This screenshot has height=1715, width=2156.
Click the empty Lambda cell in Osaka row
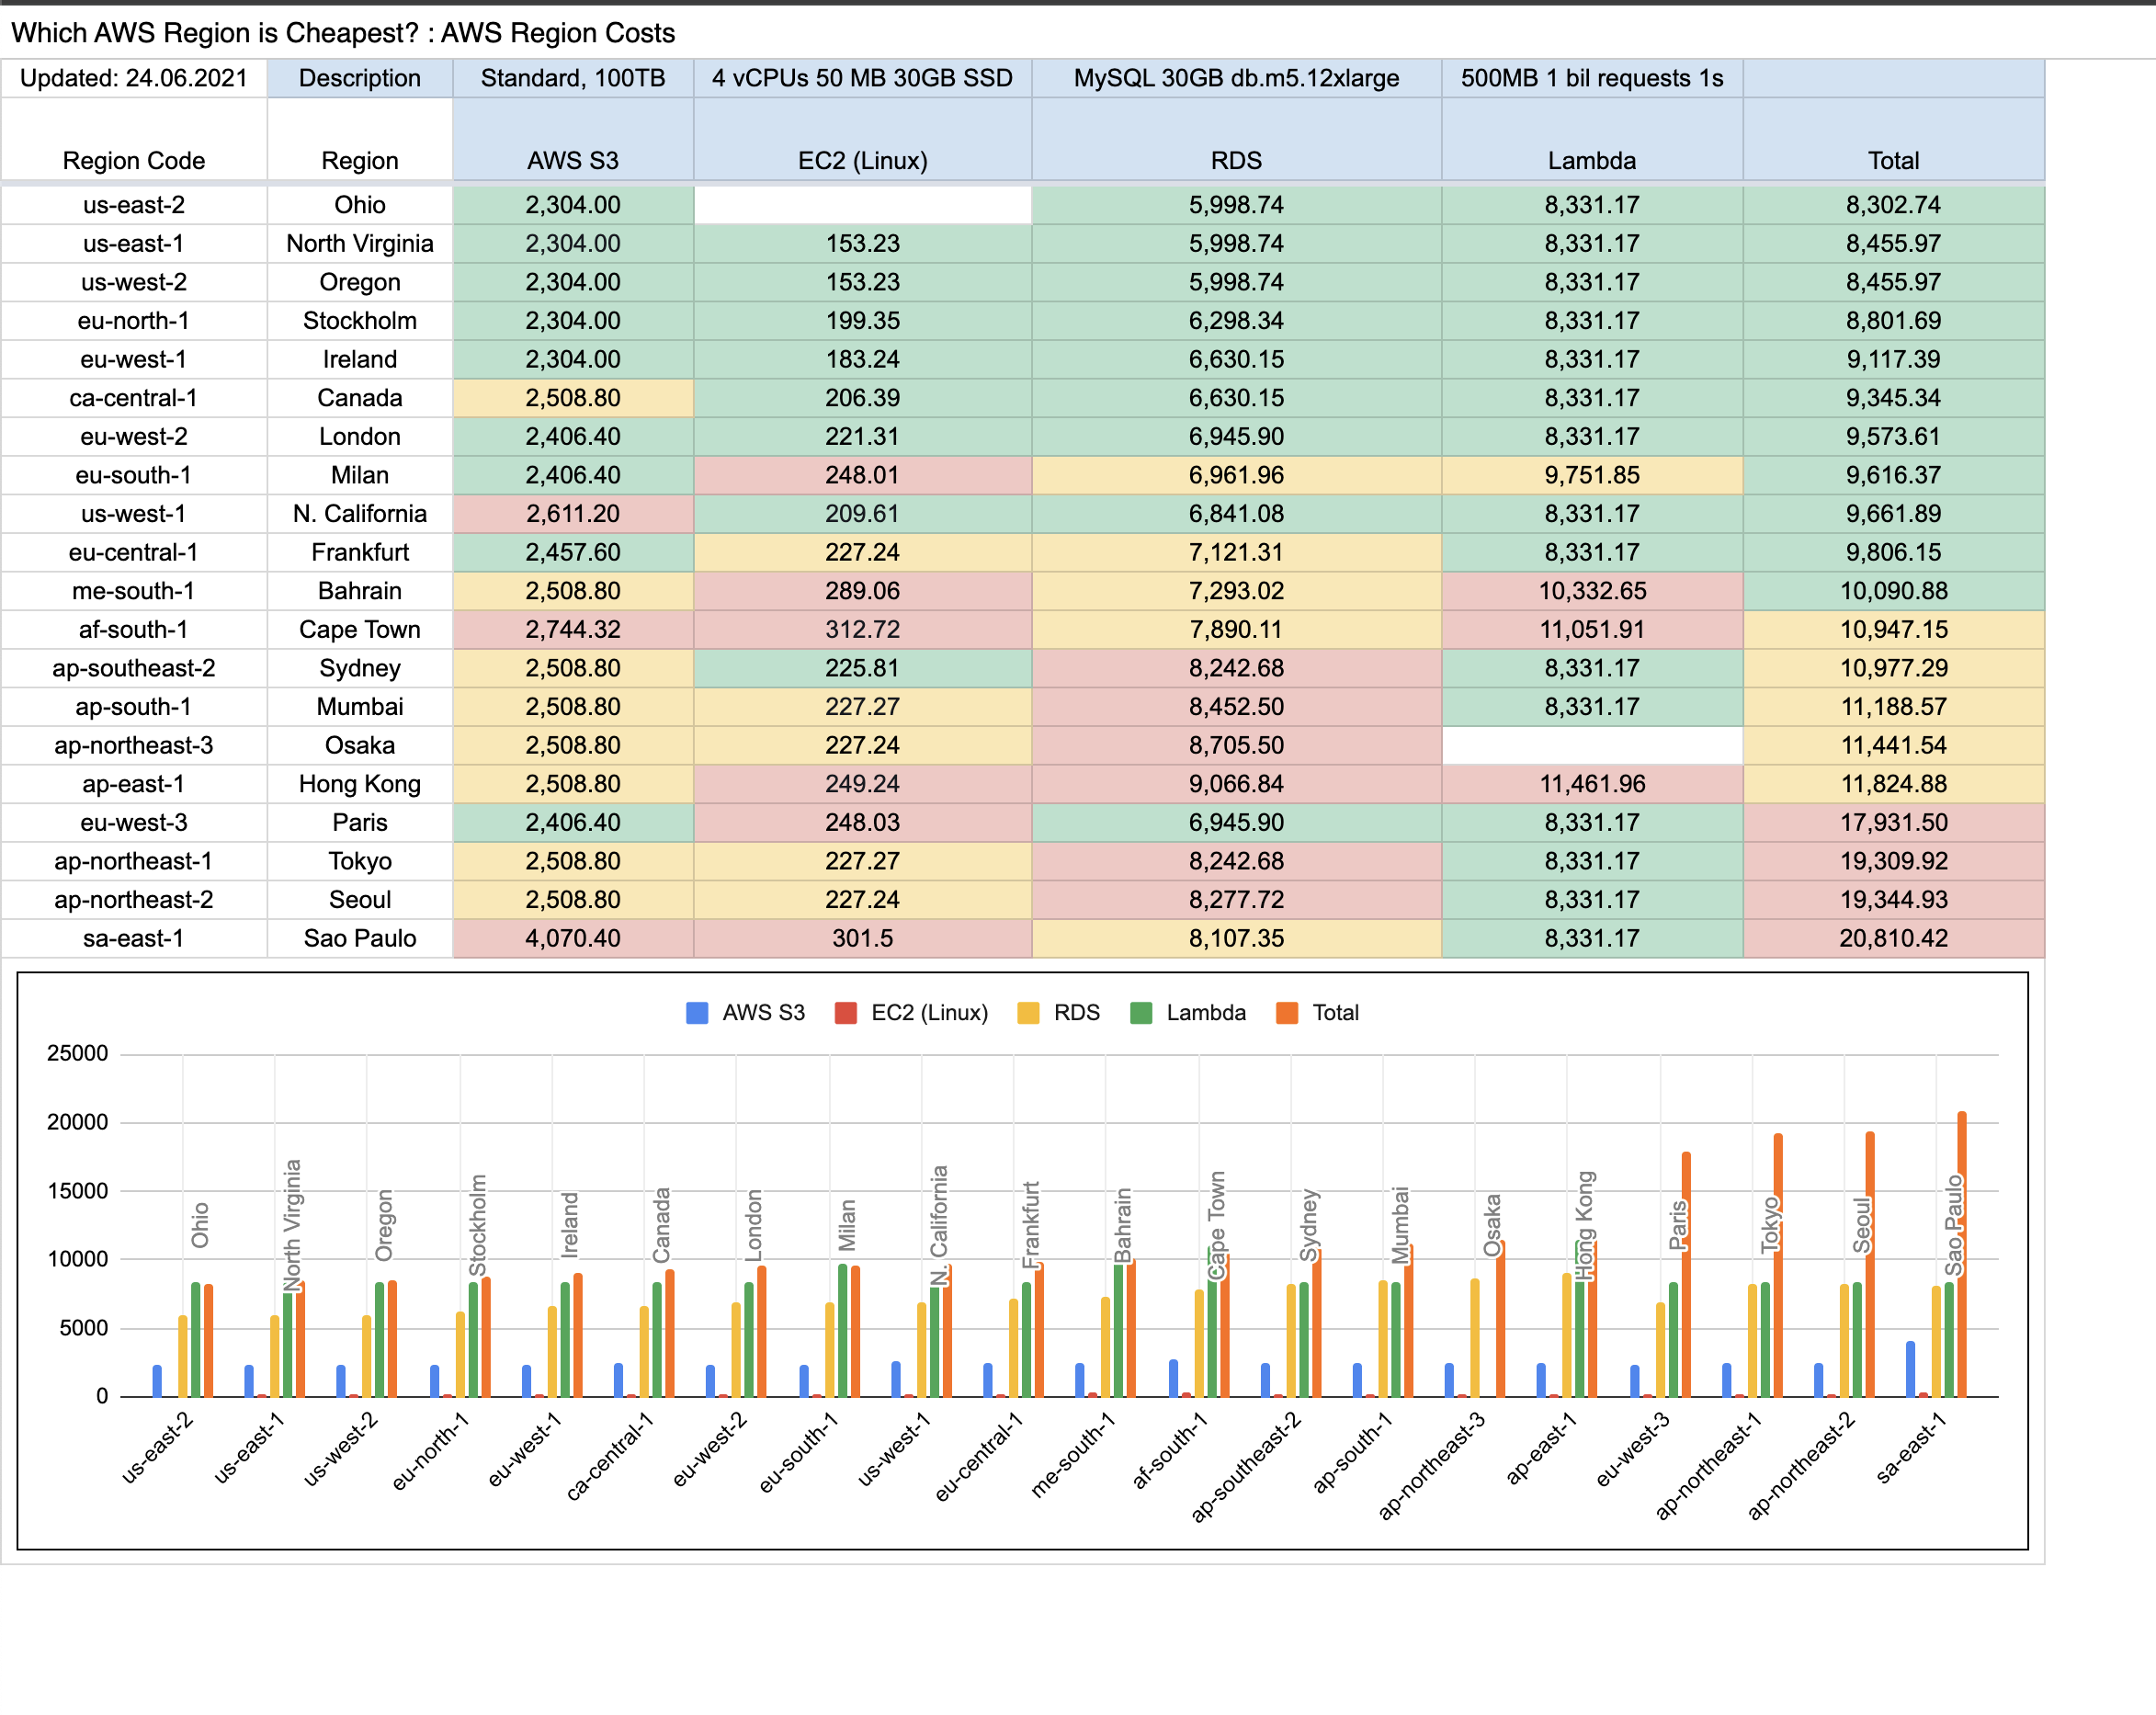point(1592,745)
